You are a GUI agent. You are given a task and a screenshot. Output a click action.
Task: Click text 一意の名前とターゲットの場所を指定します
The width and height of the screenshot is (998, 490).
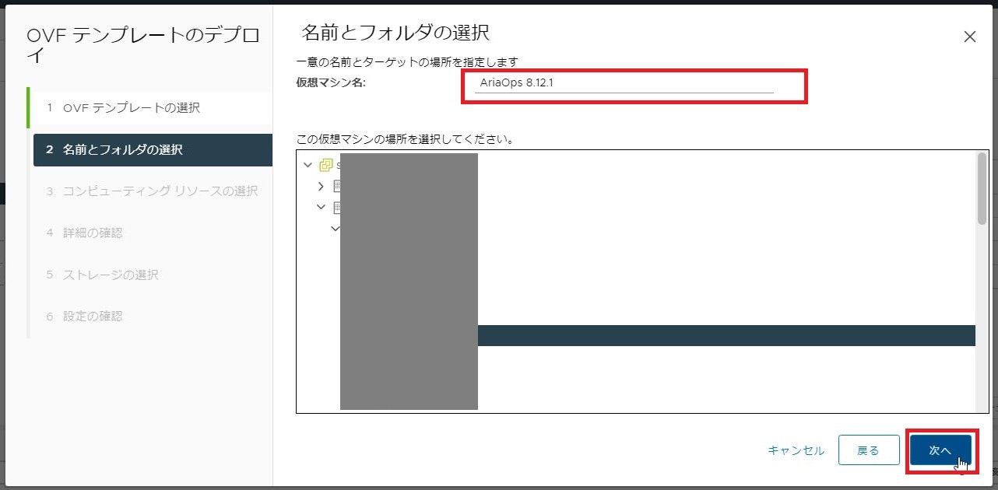(407, 61)
